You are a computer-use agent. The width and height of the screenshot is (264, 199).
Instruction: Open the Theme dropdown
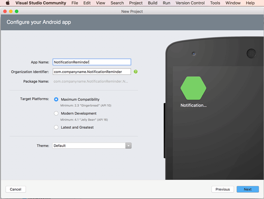[x=92, y=146]
